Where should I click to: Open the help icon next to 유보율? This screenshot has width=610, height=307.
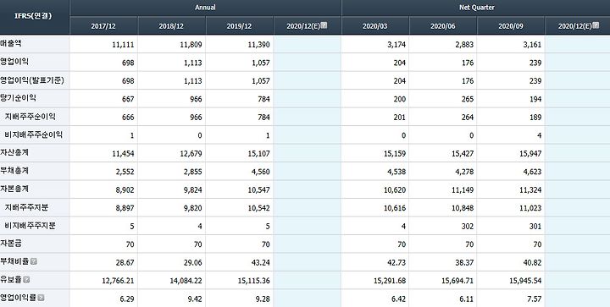[x=26, y=279]
